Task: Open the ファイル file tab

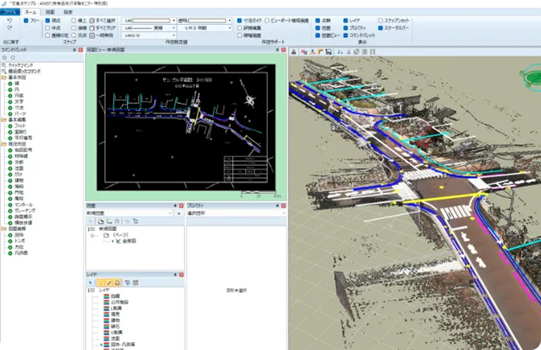Action: [x=10, y=12]
